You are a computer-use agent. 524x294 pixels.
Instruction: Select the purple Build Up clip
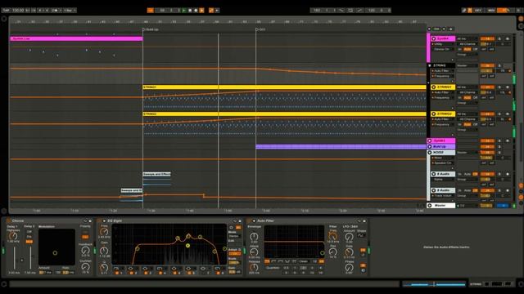tap(341, 147)
